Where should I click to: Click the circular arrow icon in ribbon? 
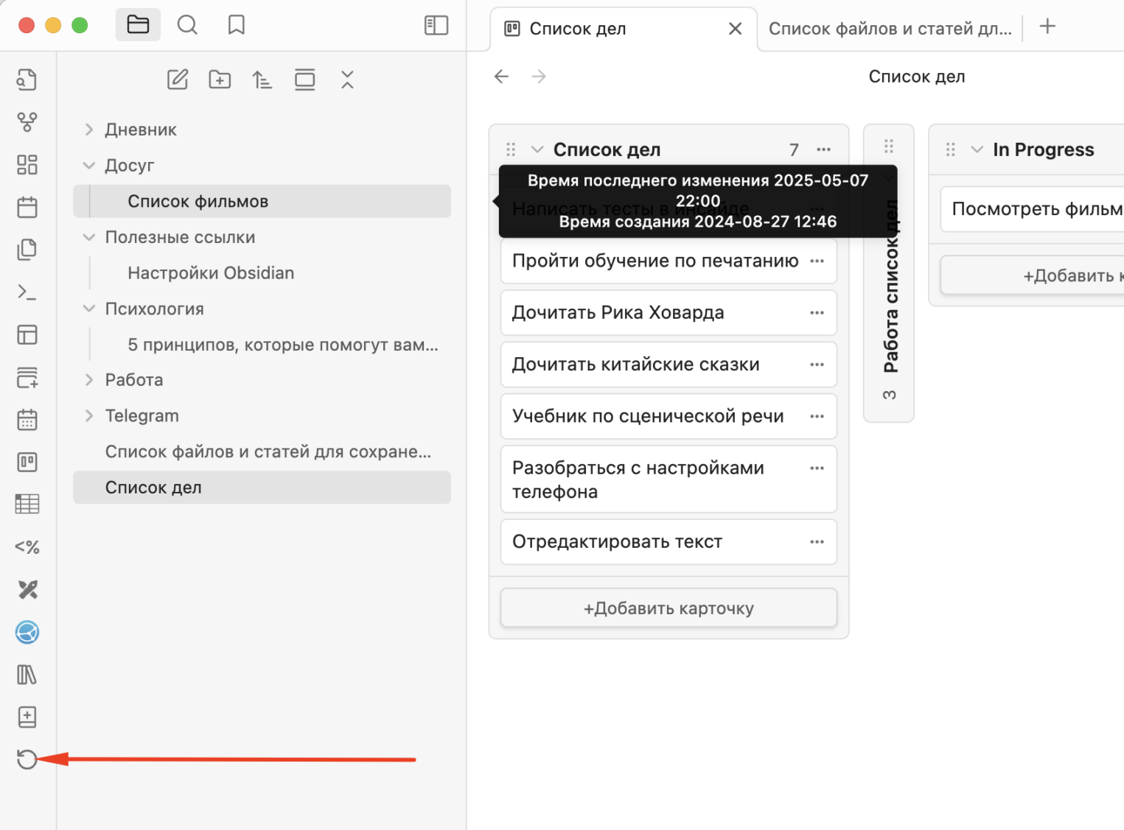(x=27, y=759)
